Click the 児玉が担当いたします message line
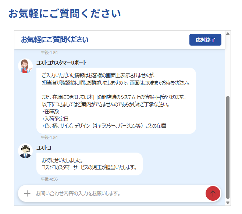This screenshot has height=214, width=242. (89, 167)
